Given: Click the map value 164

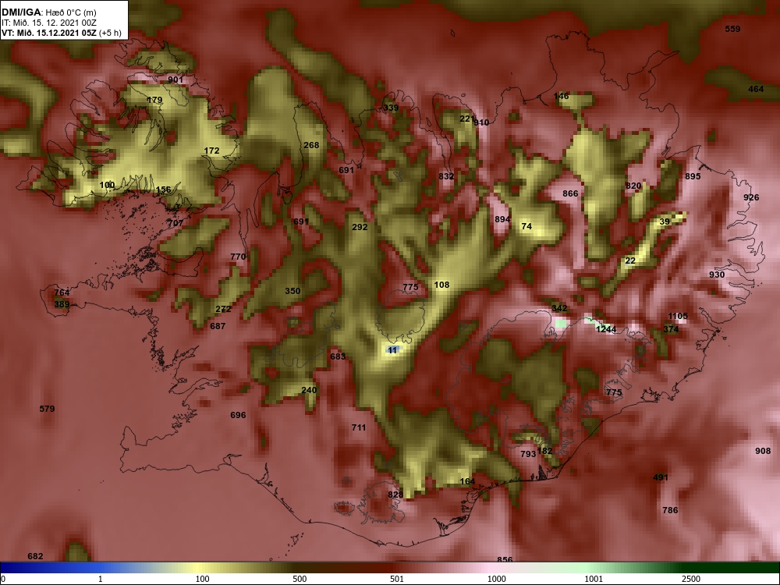Looking at the screenshot, I should pos(467,481).
